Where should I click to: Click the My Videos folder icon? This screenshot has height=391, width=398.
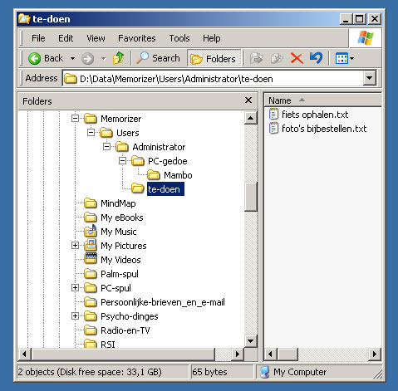point(91,259)
